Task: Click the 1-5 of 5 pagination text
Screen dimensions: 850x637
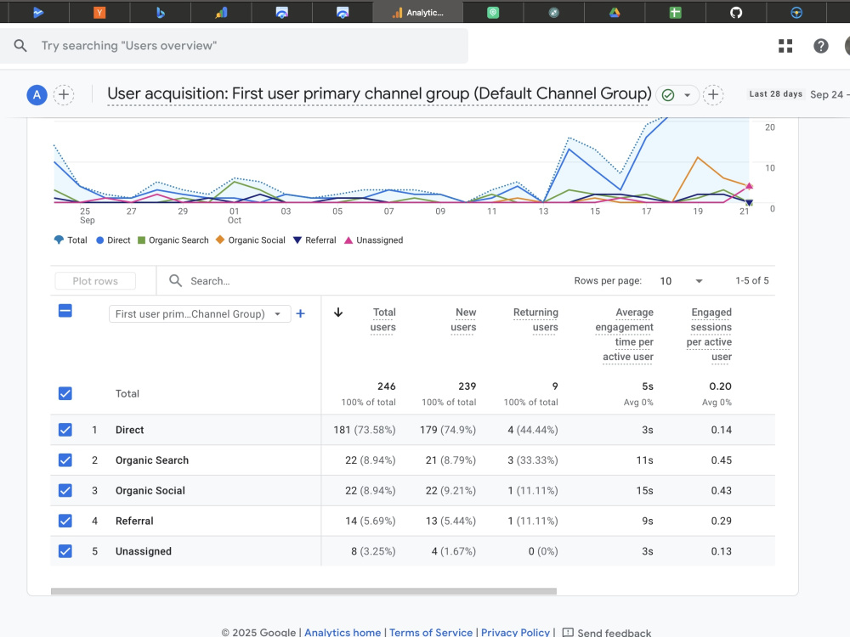Action: pos(752,280)
